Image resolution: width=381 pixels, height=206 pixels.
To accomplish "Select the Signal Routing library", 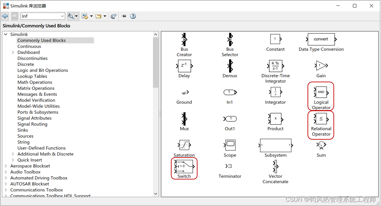I will [x=32, y=124].
